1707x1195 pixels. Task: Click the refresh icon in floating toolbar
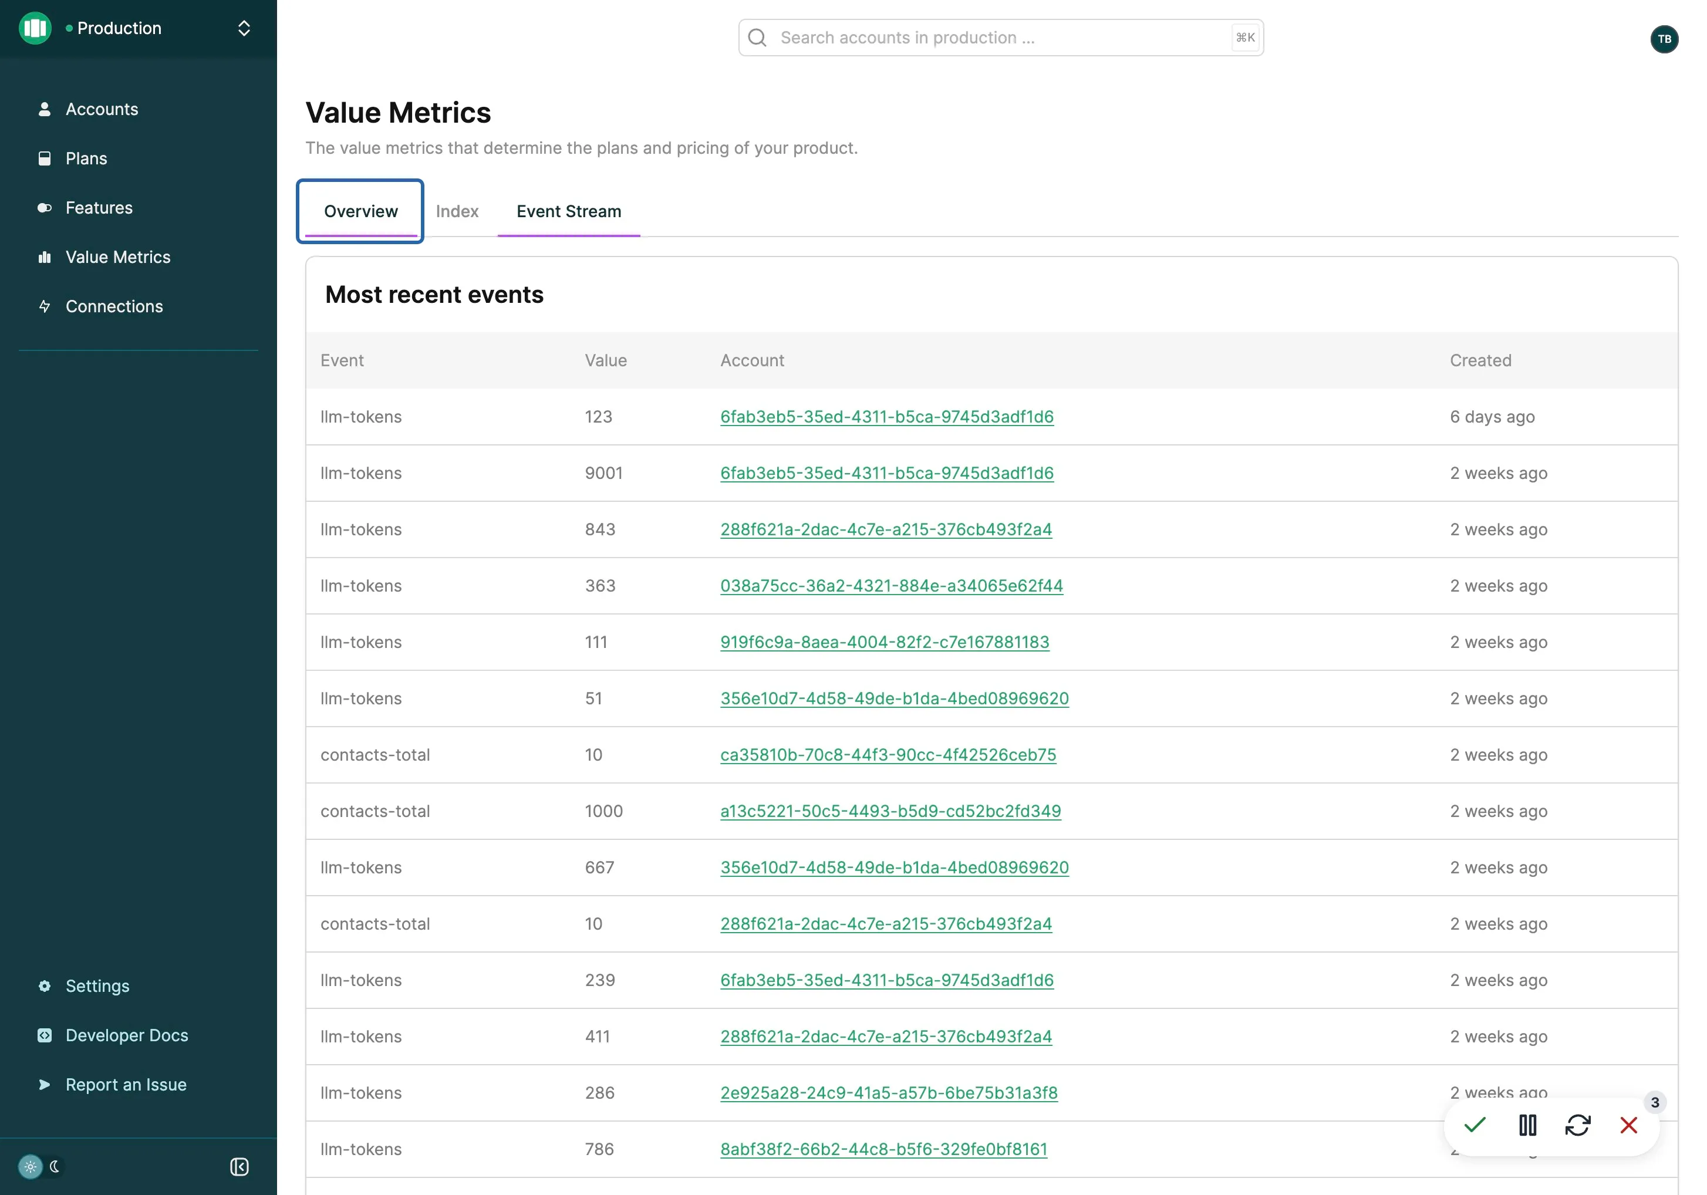click(x=1578, y=1125)
